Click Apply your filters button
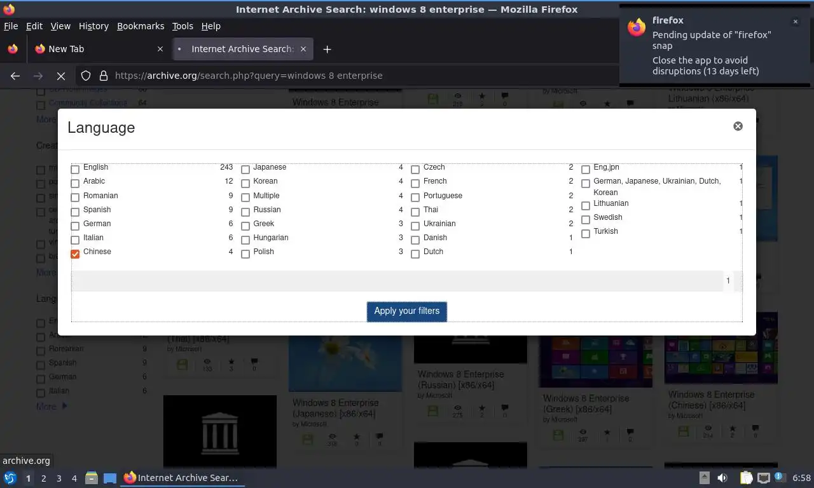 point(407,311)
